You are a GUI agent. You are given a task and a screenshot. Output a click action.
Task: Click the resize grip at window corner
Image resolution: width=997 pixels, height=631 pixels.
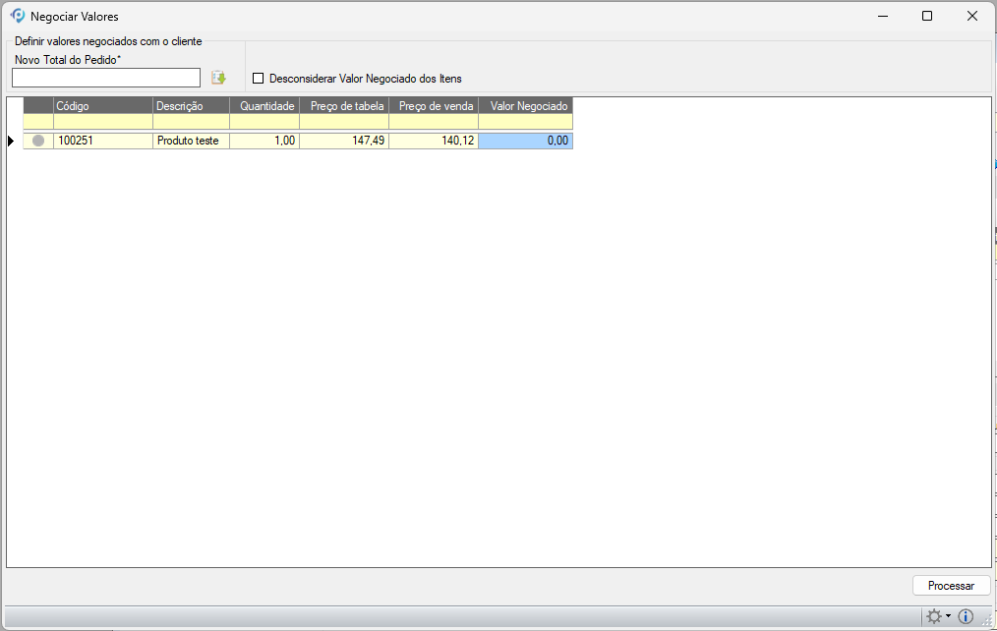point(986,620)
